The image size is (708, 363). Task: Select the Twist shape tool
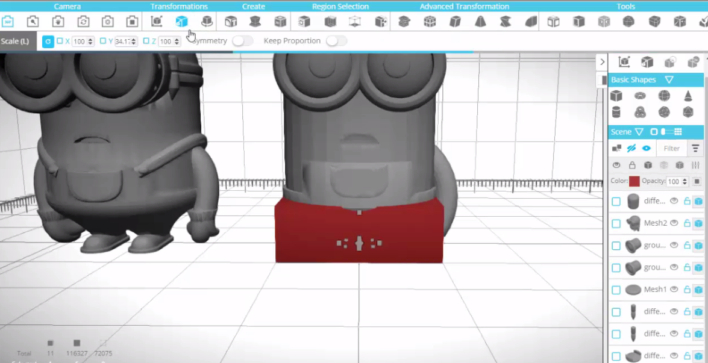pyautogui.click(x=506, y=21)
